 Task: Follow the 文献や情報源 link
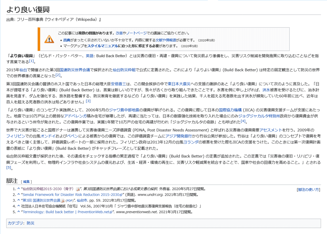pyautogui.click(x=166, y=40)
